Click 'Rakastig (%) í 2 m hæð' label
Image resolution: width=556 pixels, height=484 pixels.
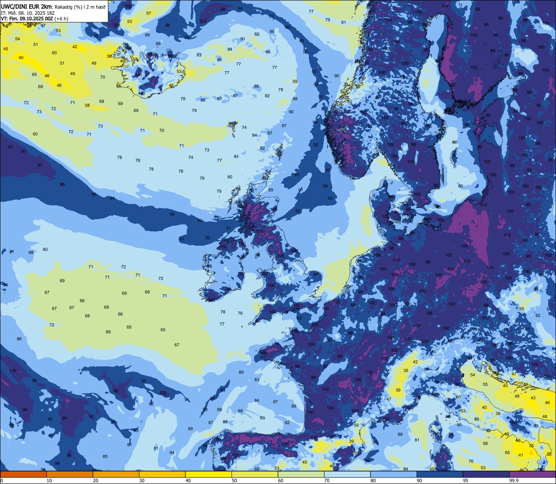[x=80, y=7]
